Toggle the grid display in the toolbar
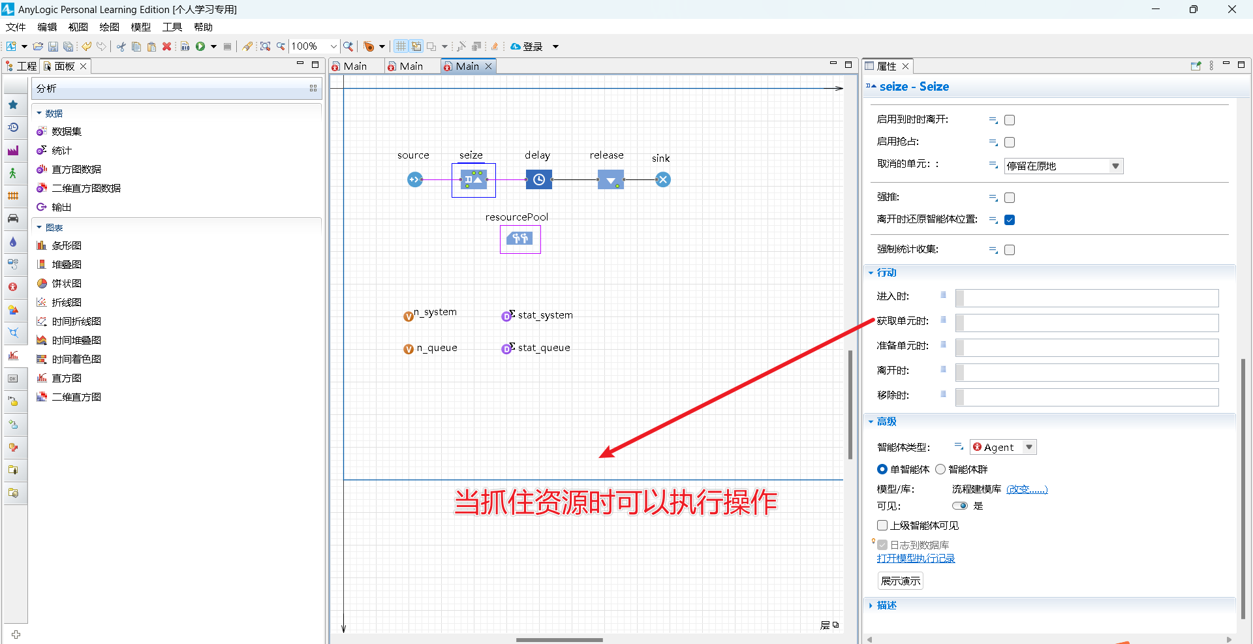 (x=400, y=46)
